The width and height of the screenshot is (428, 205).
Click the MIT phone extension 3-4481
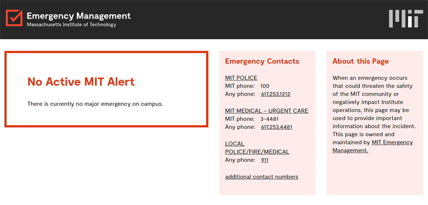coord(269,119)
